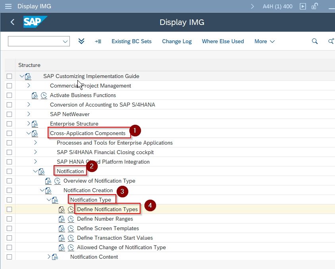Screen dimensions: 335x269
Task: Execute Define Screen Templates activity icon
Action: 71,229
